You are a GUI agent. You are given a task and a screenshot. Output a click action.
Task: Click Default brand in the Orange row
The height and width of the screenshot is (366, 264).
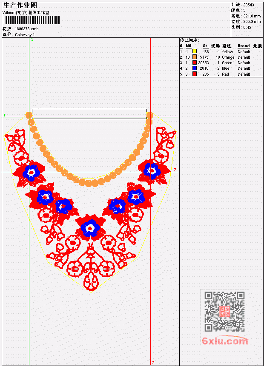tap(244, 57)
